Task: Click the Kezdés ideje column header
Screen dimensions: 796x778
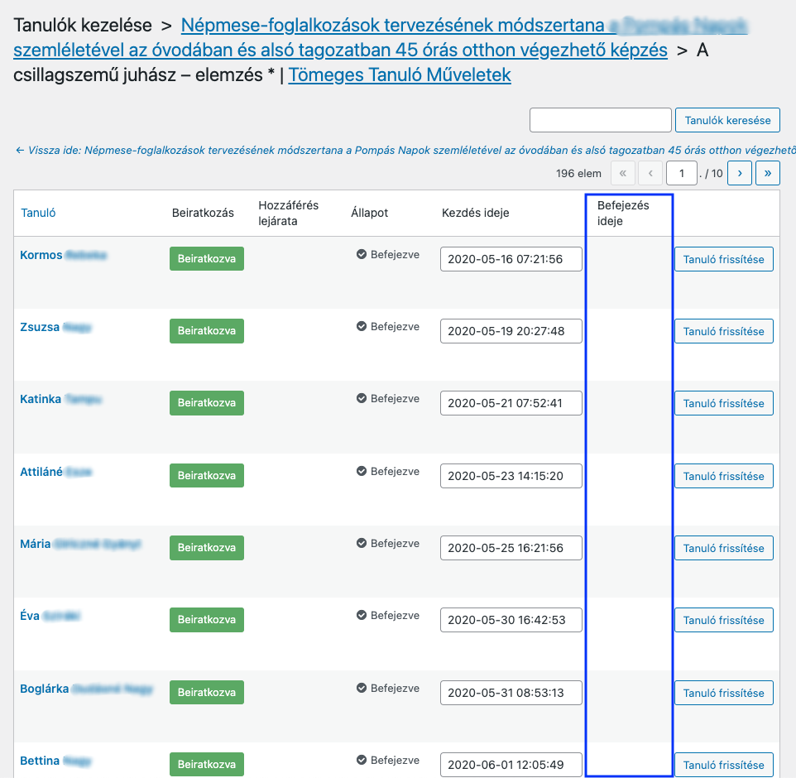Action: 475,213
